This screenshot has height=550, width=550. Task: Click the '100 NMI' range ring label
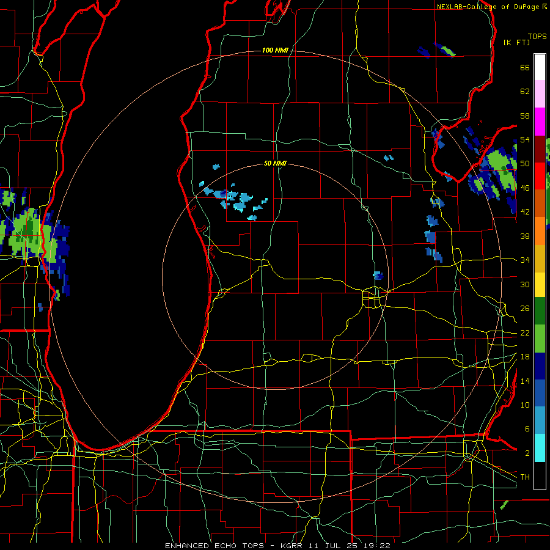(275, 51)
